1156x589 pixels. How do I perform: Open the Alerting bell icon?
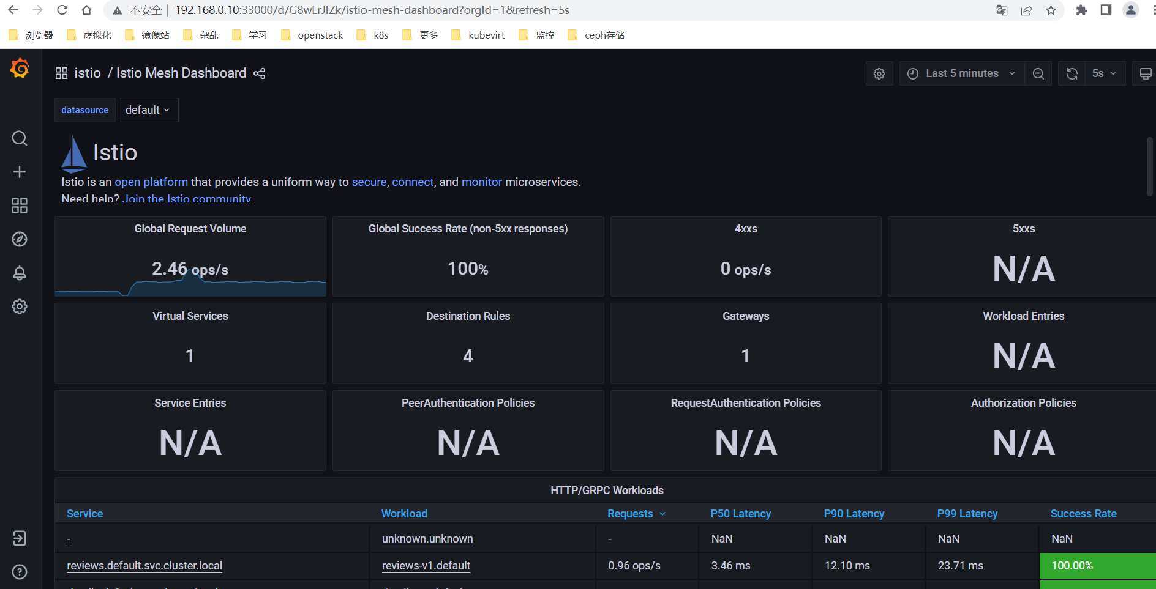pos(20,273)
